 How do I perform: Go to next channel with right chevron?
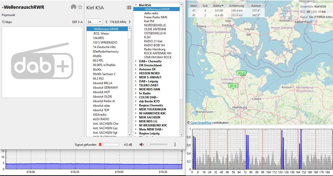point(130,22)
